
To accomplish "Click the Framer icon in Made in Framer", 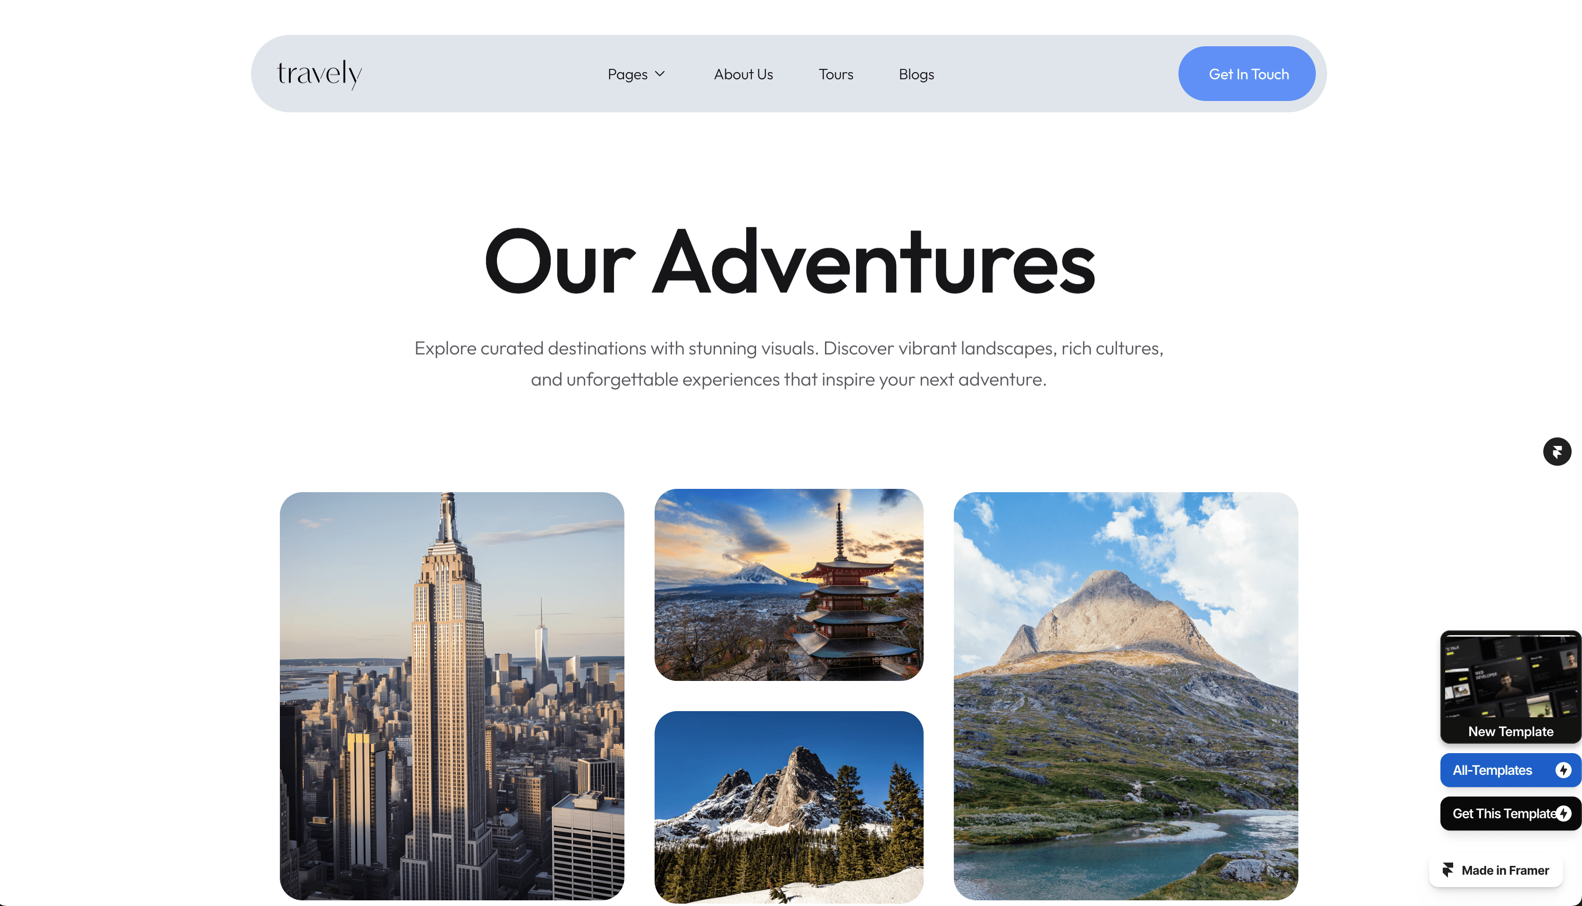I will point(1447,870).
